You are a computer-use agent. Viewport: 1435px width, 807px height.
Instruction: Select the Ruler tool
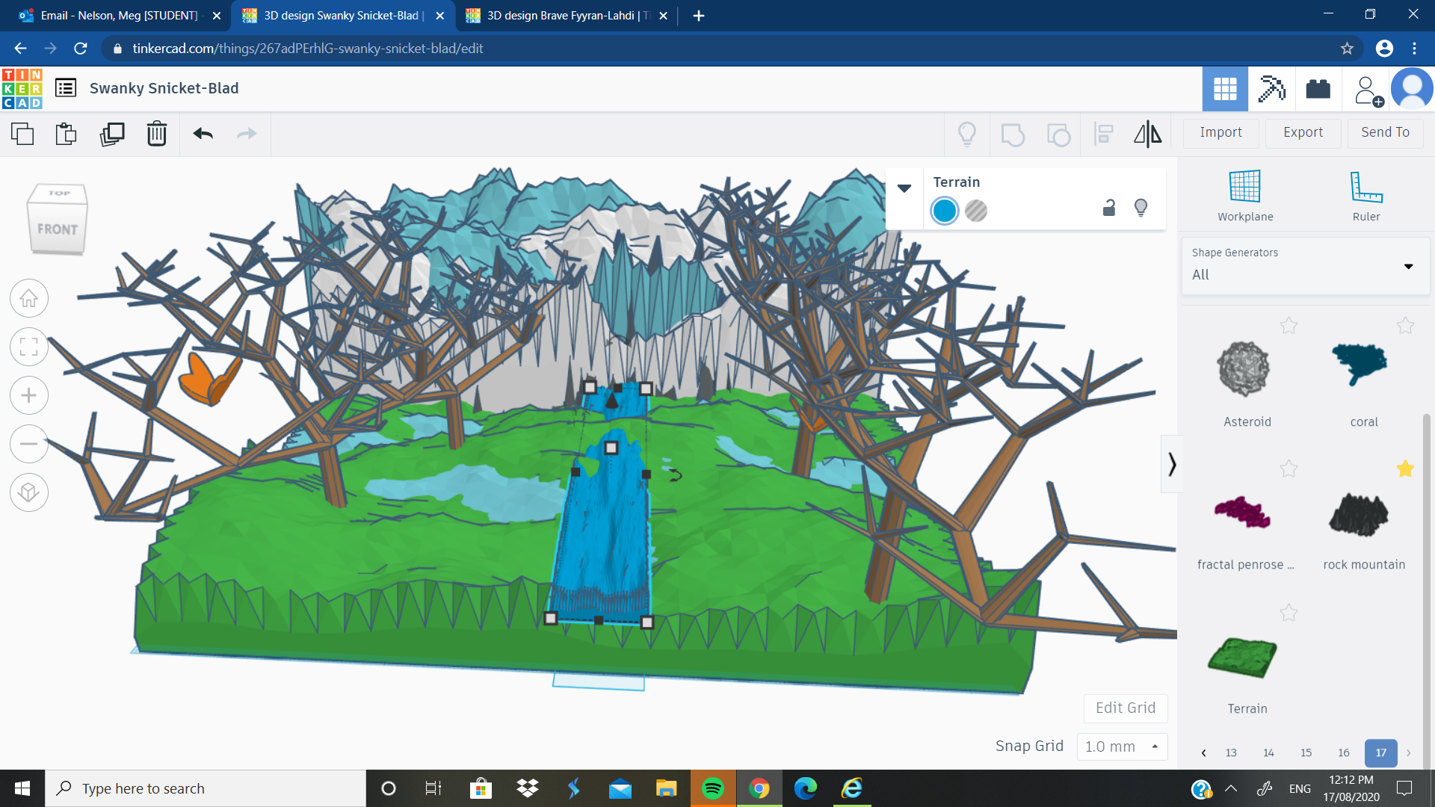(x=1366, y=194)
